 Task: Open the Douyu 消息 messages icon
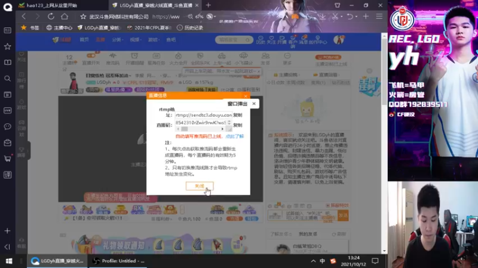[x=304, y=40]
